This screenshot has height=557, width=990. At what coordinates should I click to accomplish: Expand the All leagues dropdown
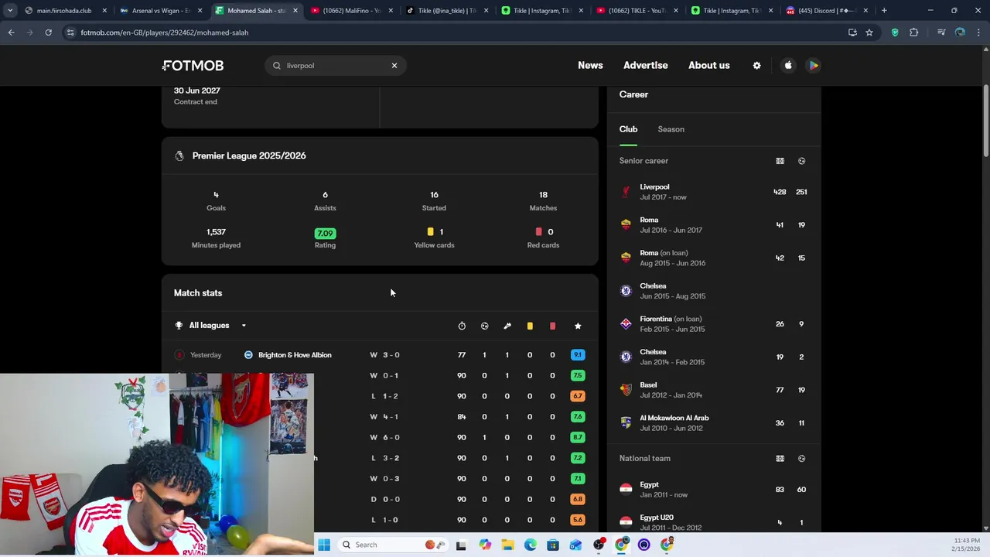click(211, 326)
